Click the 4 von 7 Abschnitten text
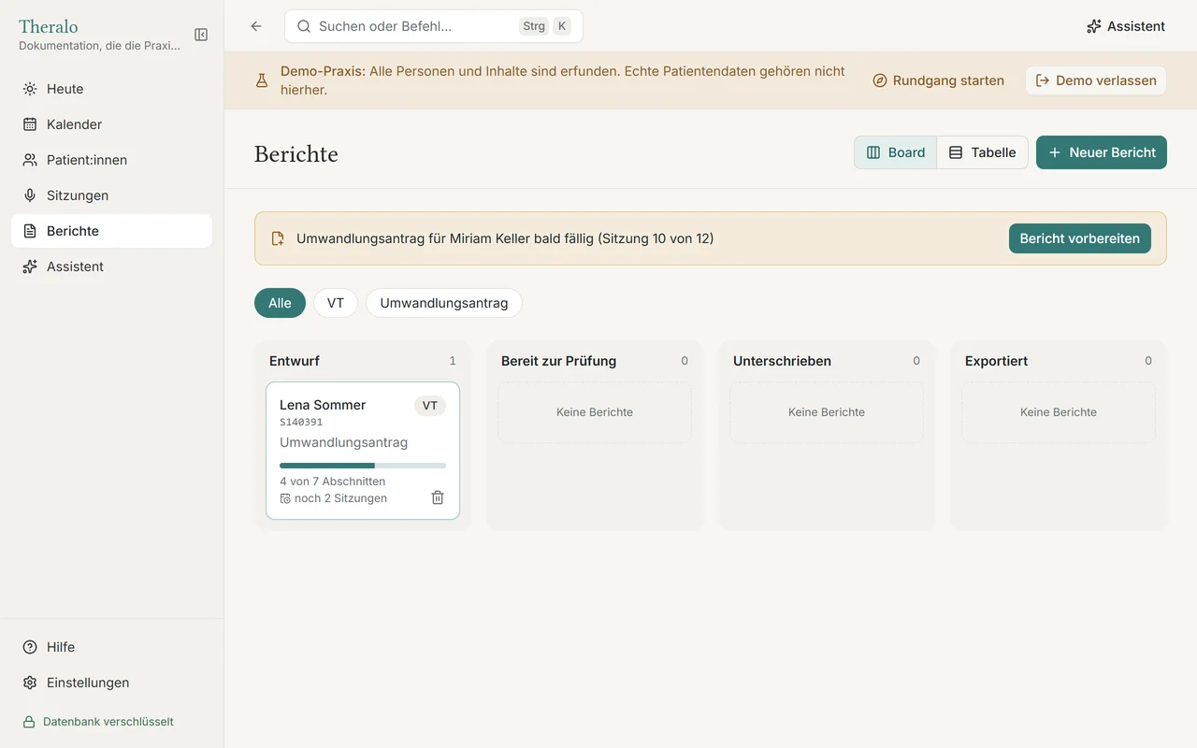 pos(332,482)
